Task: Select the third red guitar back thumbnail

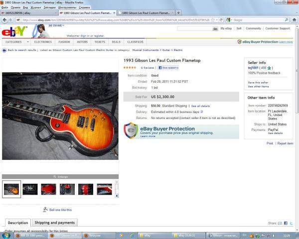Action: (x=48, y=189)
